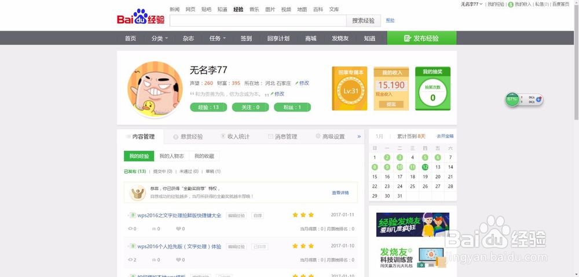Switch to the 消息管理 tab

pyautogui.click(x=283, y=136)
